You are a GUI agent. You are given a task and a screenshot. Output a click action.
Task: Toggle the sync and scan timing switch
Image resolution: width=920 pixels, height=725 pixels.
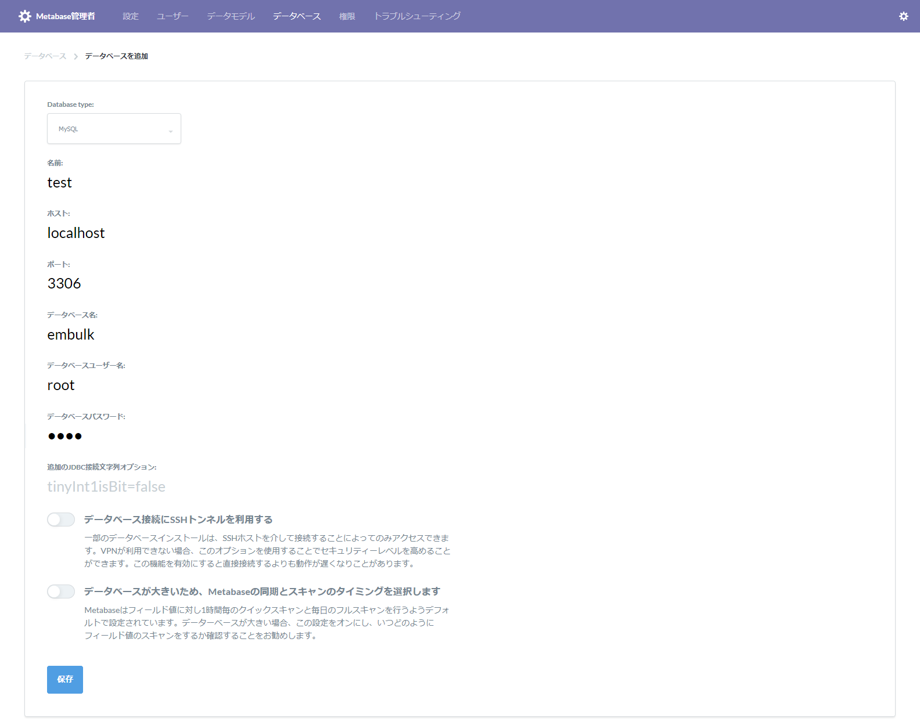61,591
